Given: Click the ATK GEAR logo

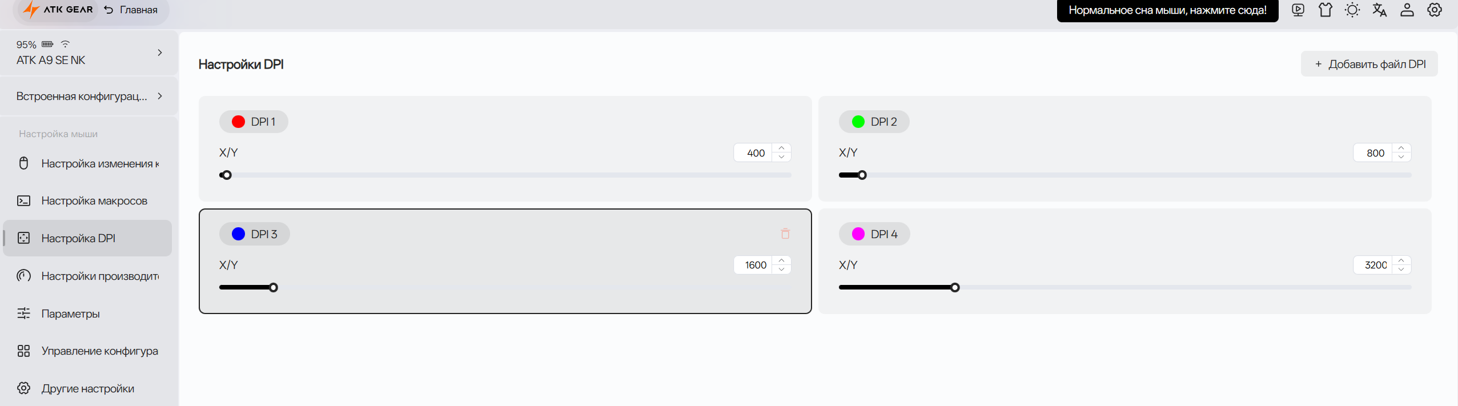Looking at the screenshot, I should click(58, 10).
